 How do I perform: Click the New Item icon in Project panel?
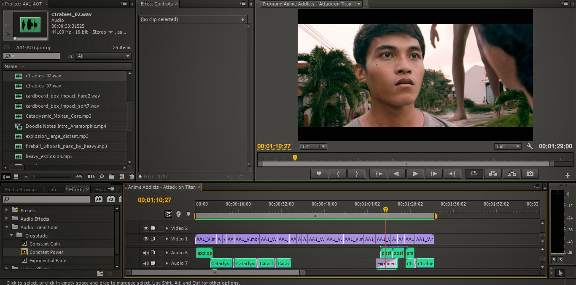click(x=121, y=177)
